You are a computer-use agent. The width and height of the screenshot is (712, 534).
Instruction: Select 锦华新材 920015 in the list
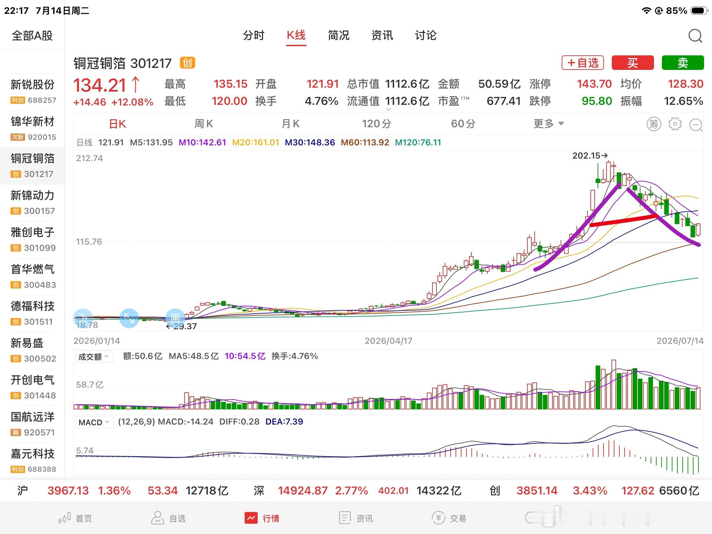click(32, 129)
